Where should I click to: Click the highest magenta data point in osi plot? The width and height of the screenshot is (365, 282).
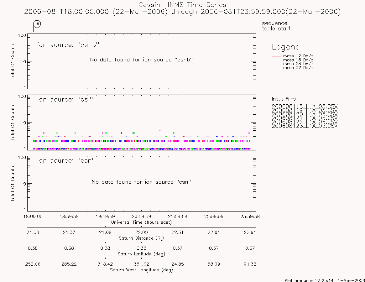160,130
